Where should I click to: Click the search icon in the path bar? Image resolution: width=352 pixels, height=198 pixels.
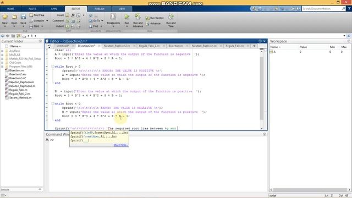tap(349, 36)
